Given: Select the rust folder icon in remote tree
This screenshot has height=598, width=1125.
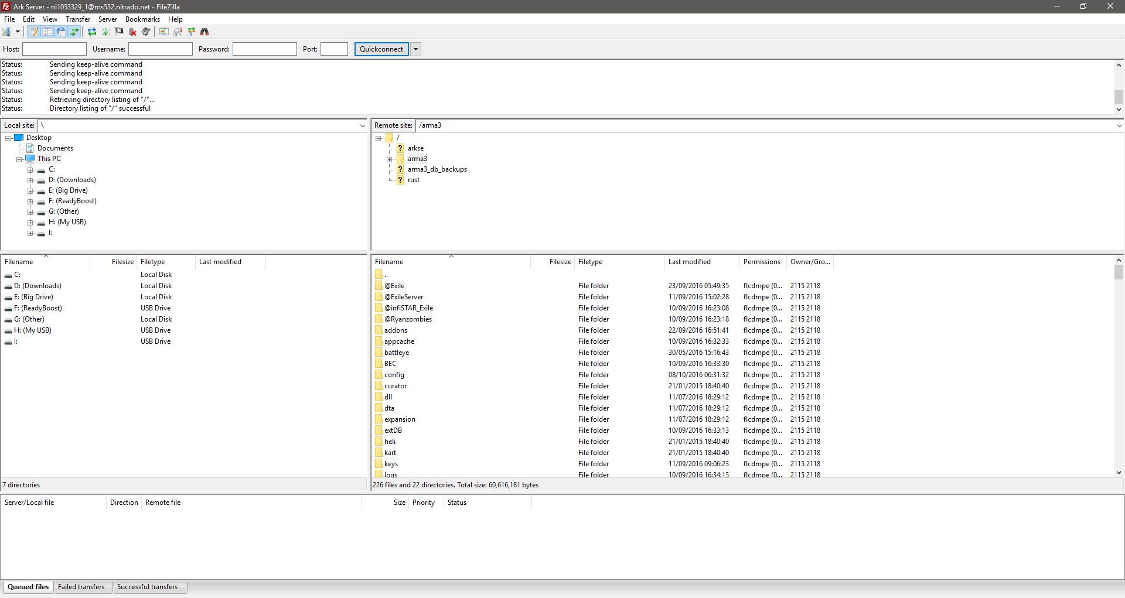Looking at the screenshot, I should (x=401, y=180).
